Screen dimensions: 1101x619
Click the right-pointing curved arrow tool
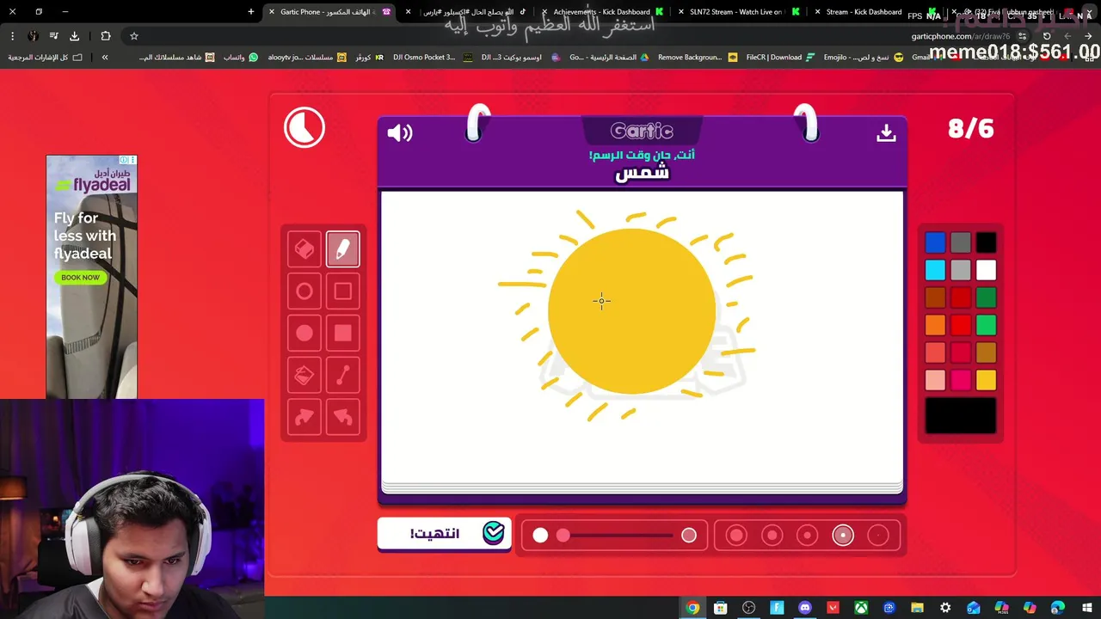(304, 418)
